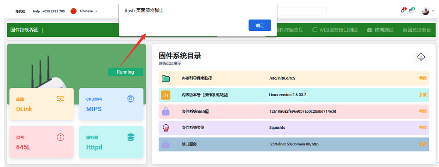Click the green folder icon in 内核引导程序路径 row
Screen dimensions: 439x167
point(166,79)
